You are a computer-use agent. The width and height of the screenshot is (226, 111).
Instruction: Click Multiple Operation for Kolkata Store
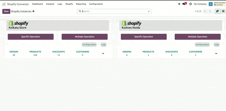pos(85,37)
